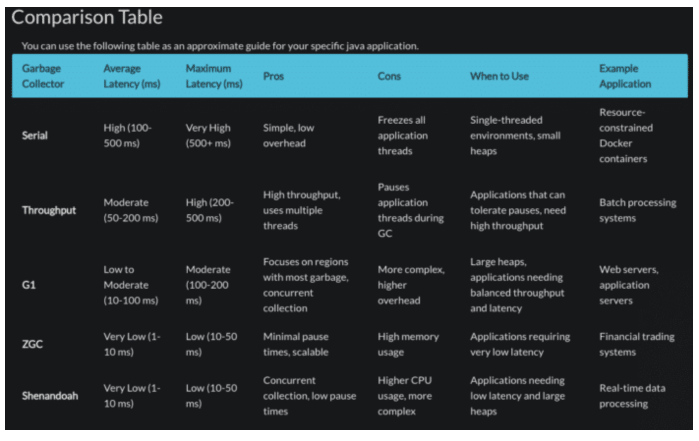Click the Web servers, application servers cell

pyautogui.click(x=629, y=285)
